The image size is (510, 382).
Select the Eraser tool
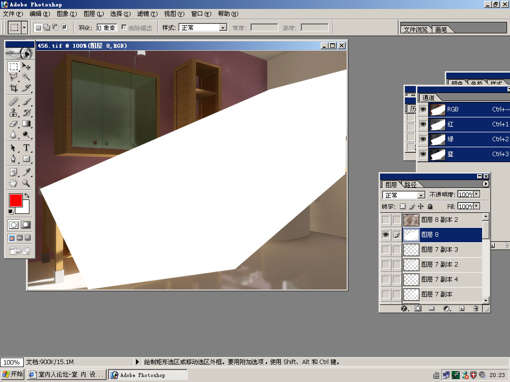[x=13, y=123]
